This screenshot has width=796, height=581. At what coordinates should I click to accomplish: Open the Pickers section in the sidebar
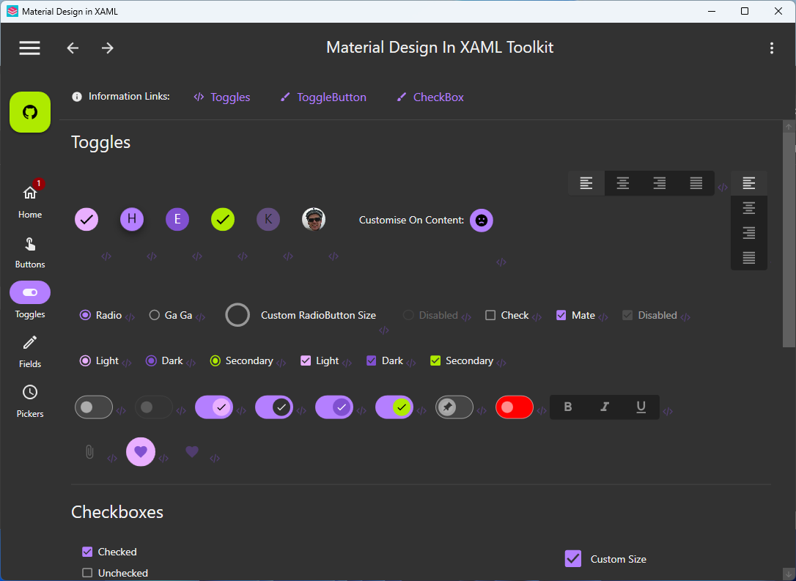pos(29,399)
